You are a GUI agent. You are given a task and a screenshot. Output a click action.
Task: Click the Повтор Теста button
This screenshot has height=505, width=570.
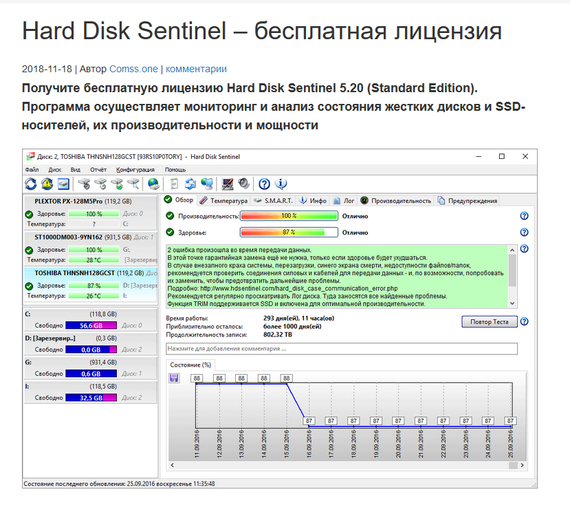tap(490, 321)
